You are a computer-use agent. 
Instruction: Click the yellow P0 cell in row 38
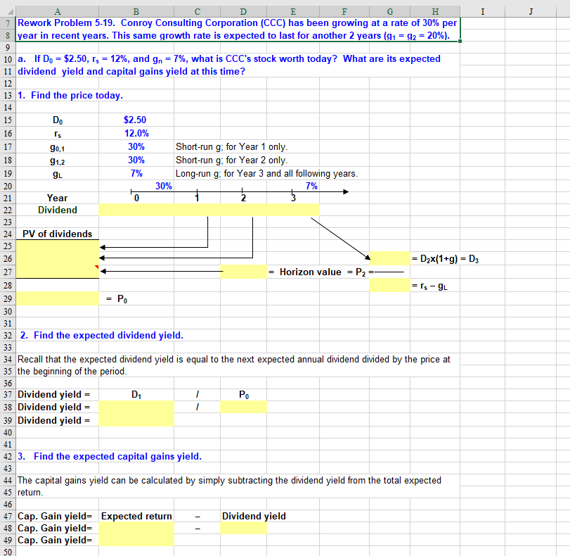[243, 407]
